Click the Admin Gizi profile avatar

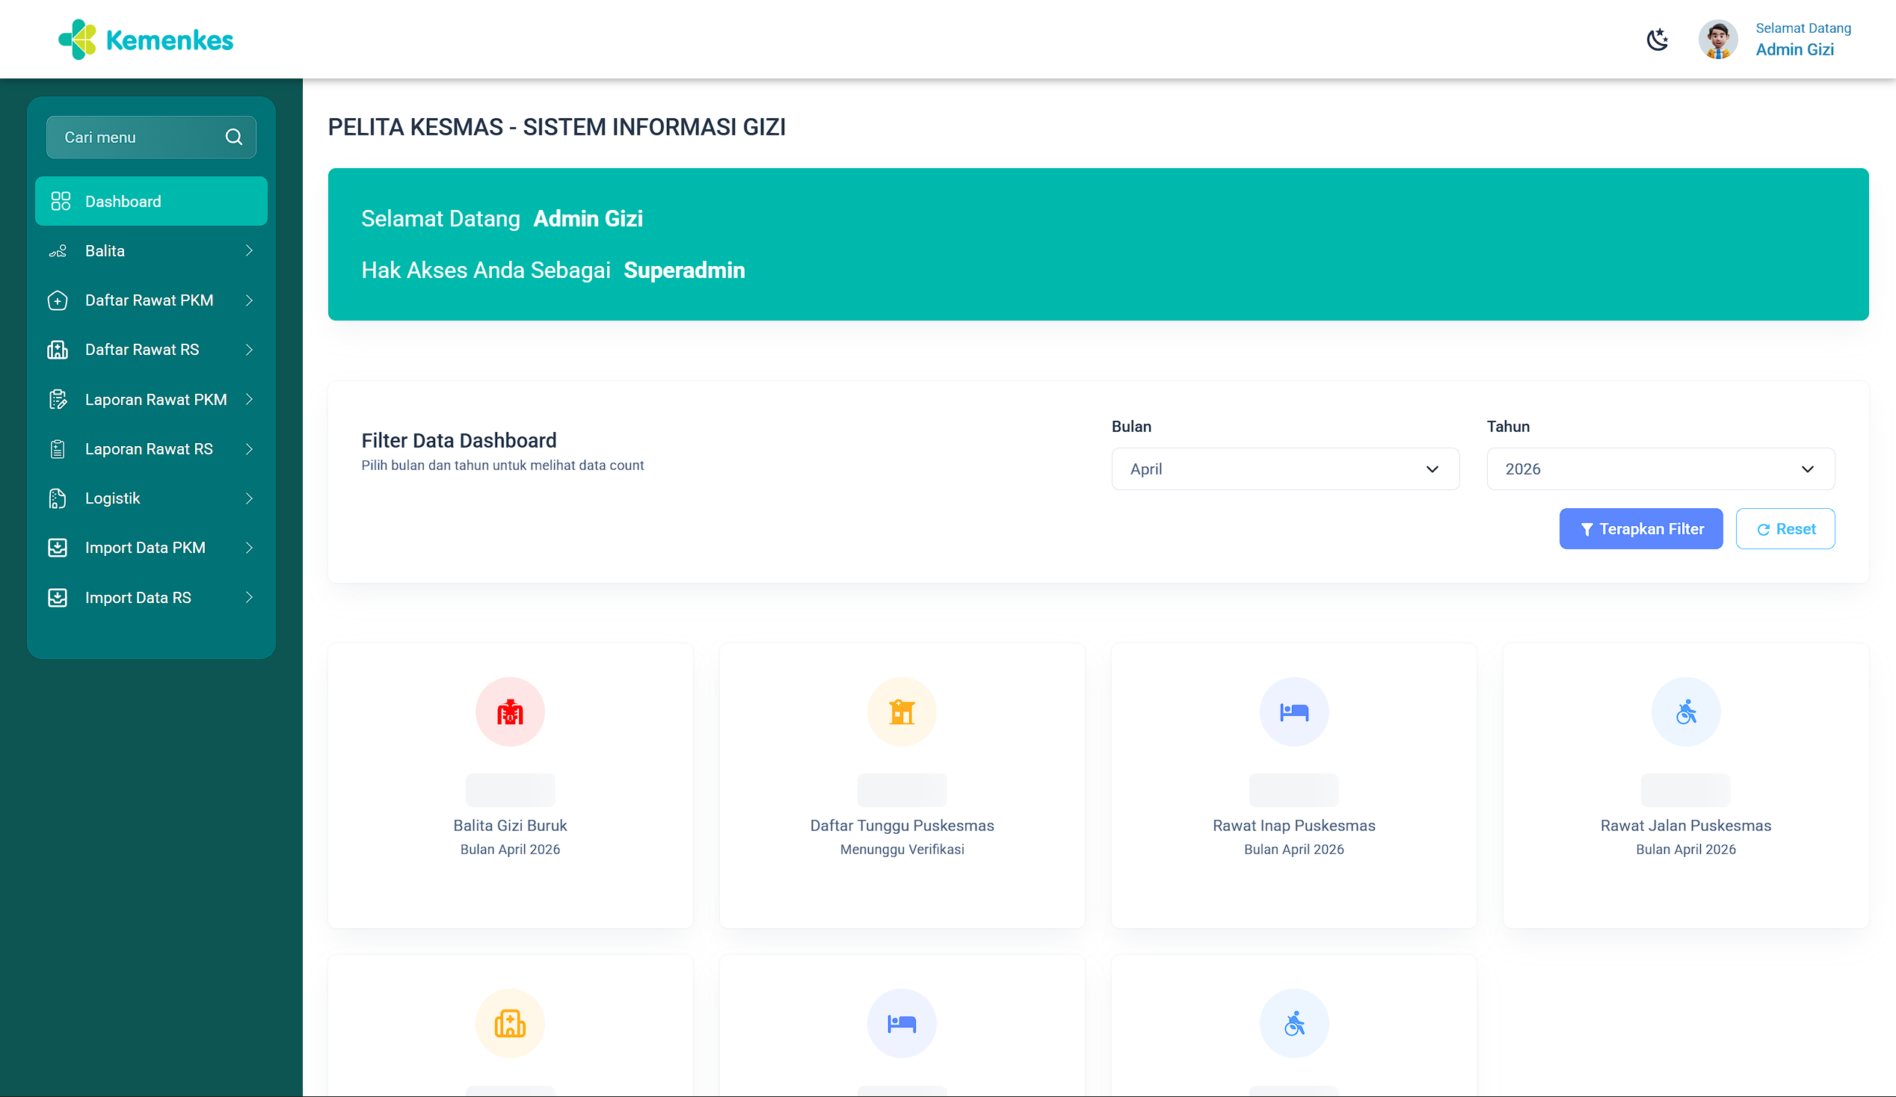click(x=1717, y=40)
